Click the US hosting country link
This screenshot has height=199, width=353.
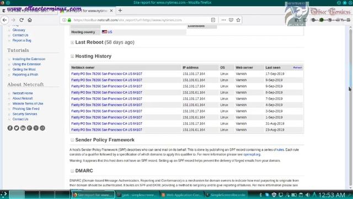(x=110, y=32)
